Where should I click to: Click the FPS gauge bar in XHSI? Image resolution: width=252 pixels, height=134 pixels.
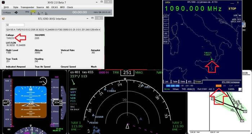point(33,12)
